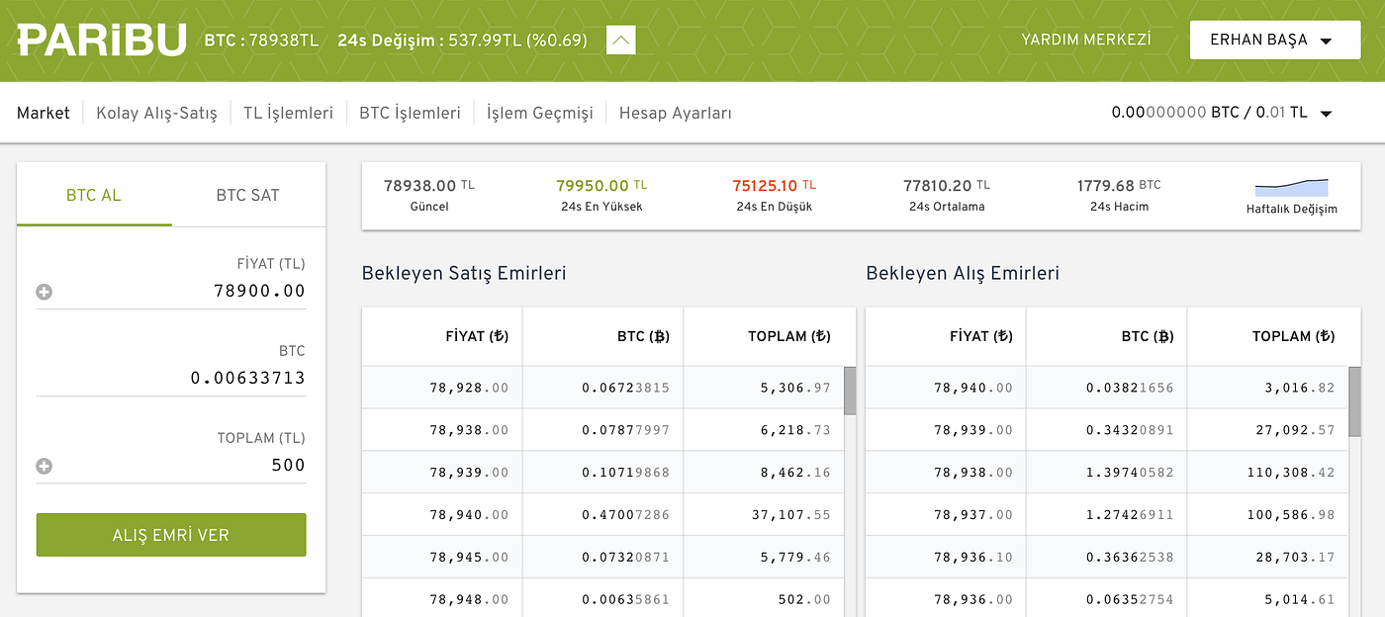Select buy order priced 78,939.00
Screen dimensions: 1385x617
[x=1107, y=430]
